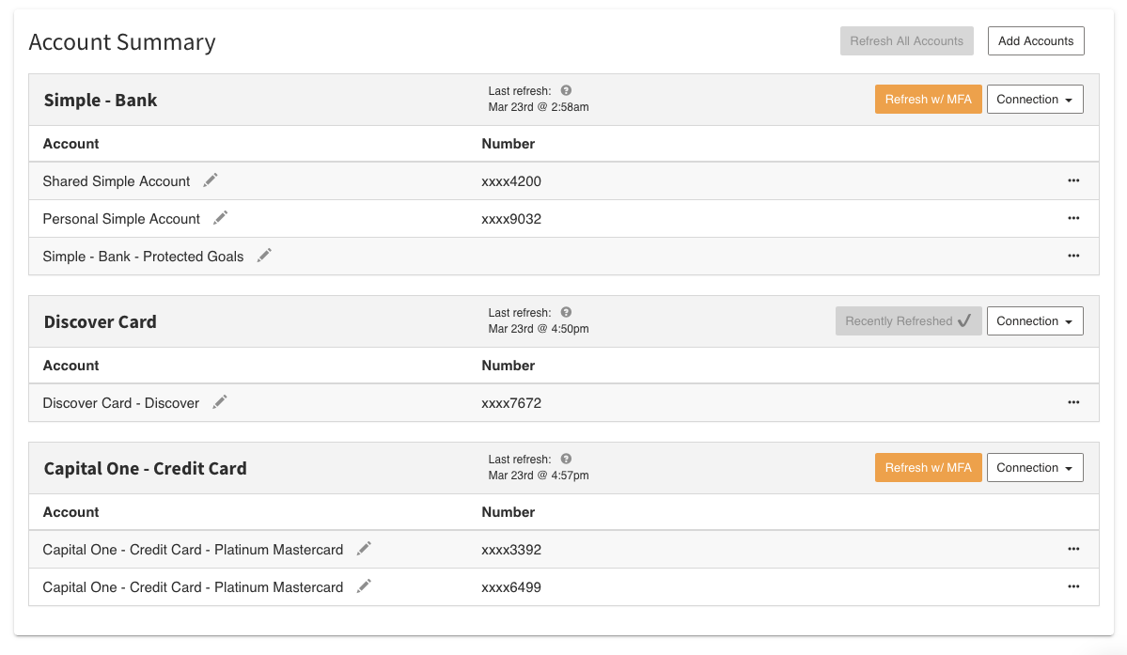
Task: Click account number xxxx9032
Action: (511, 218)
